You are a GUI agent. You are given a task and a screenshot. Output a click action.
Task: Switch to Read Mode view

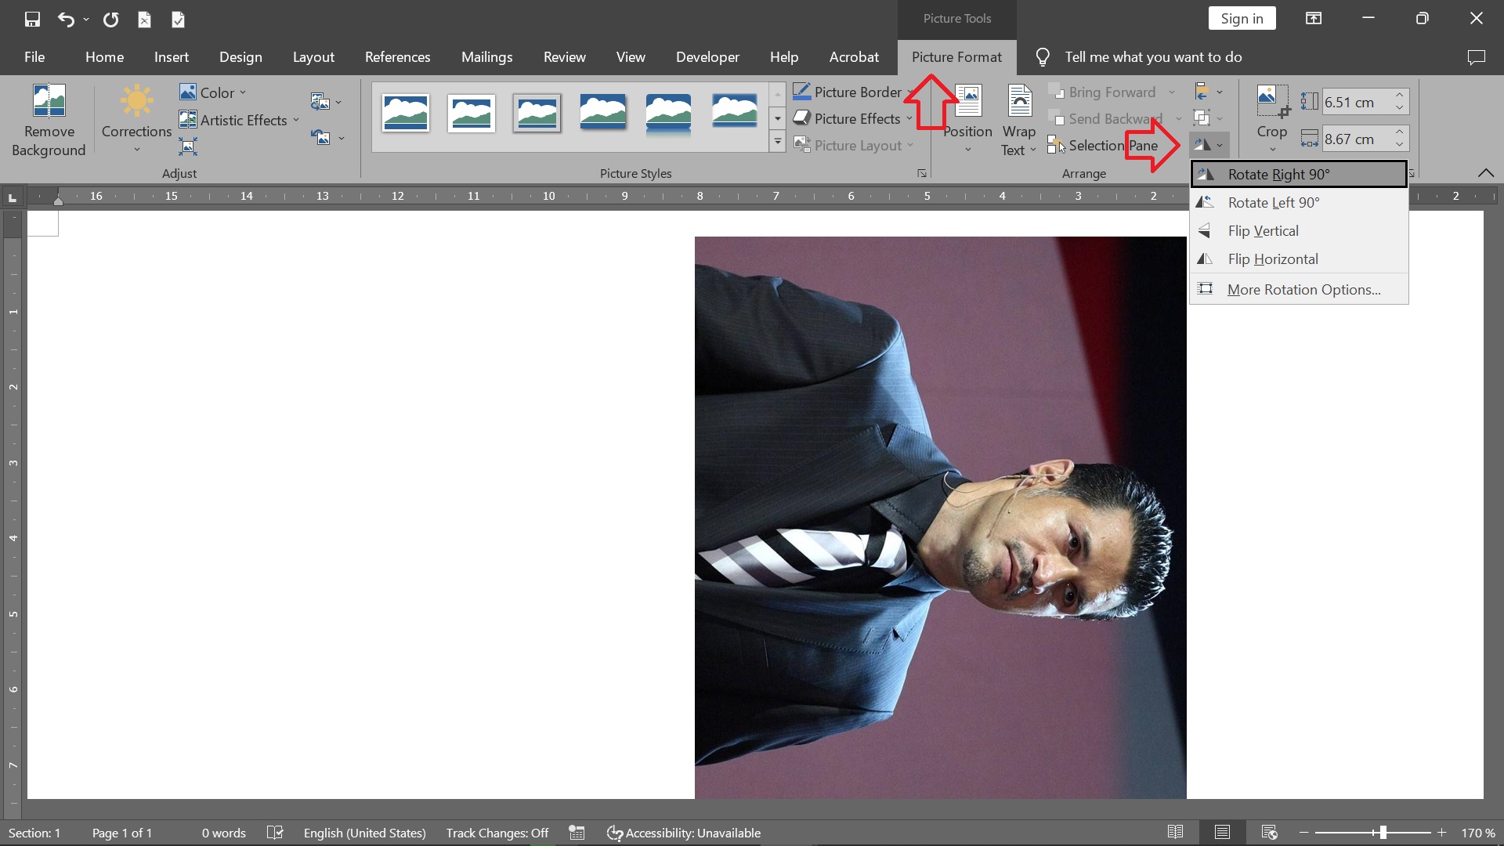click(x=1175, y=832)
